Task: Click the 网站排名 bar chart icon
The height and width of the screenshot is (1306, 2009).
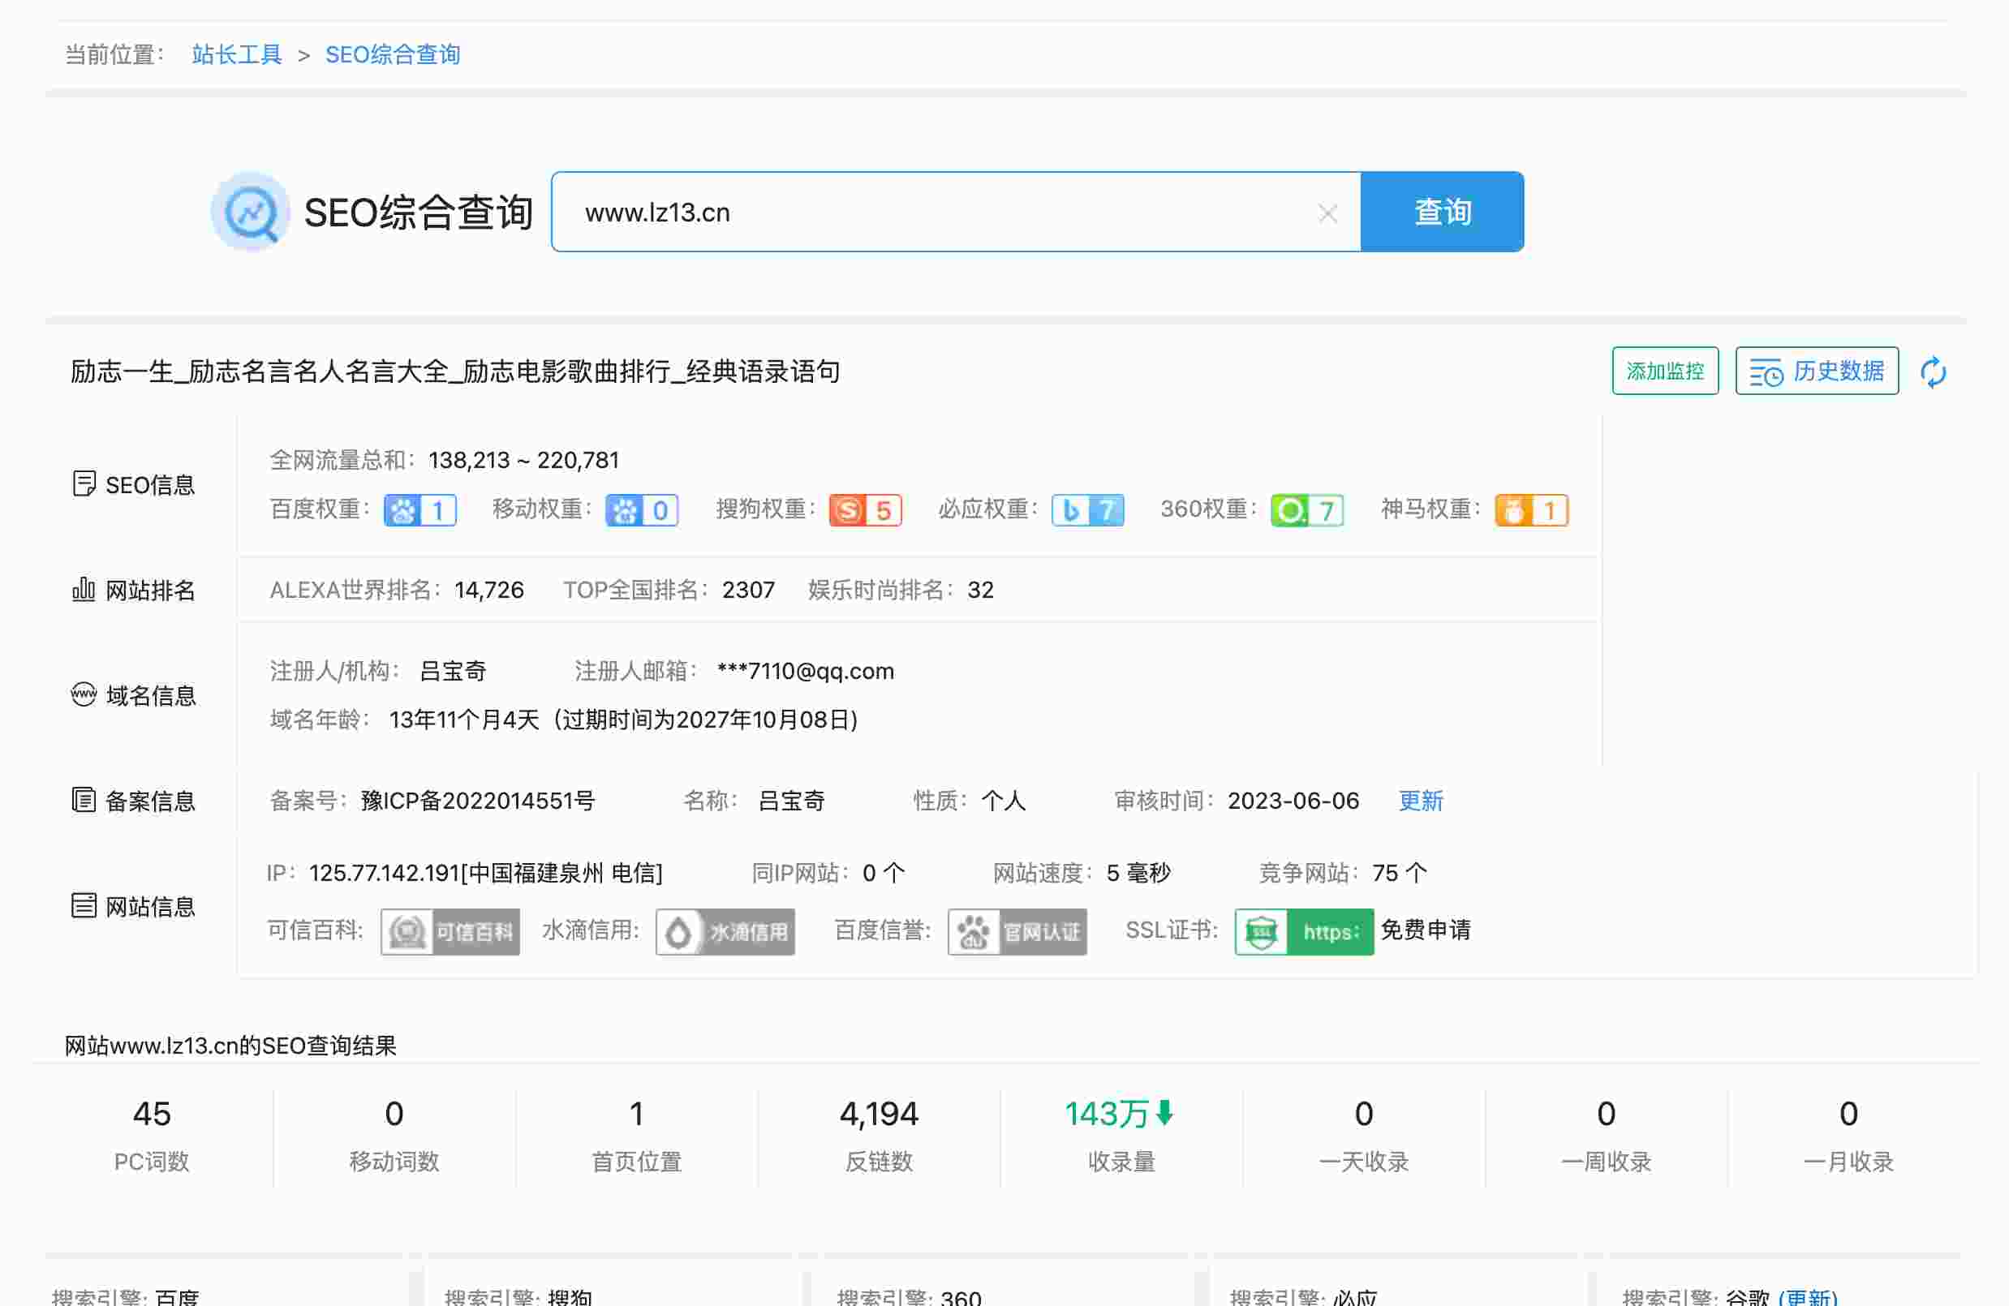Action: pyautogui.click(x=84, y=589)
